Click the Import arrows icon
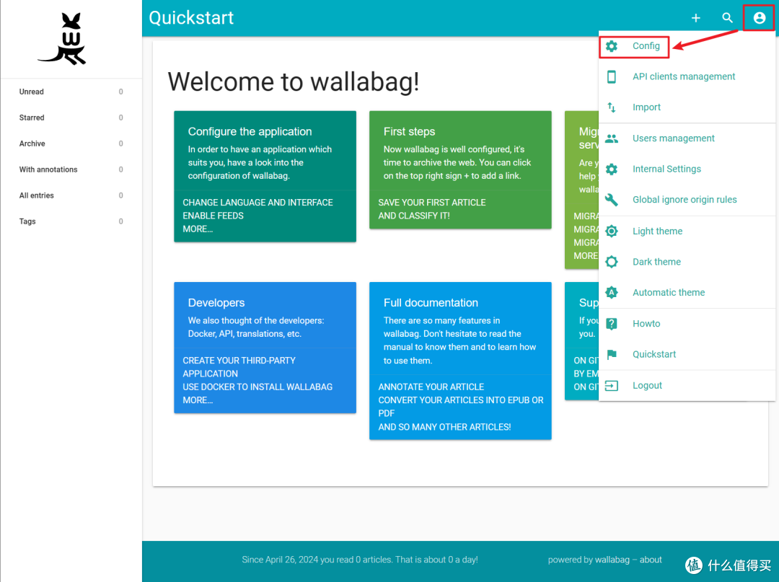 612,107
